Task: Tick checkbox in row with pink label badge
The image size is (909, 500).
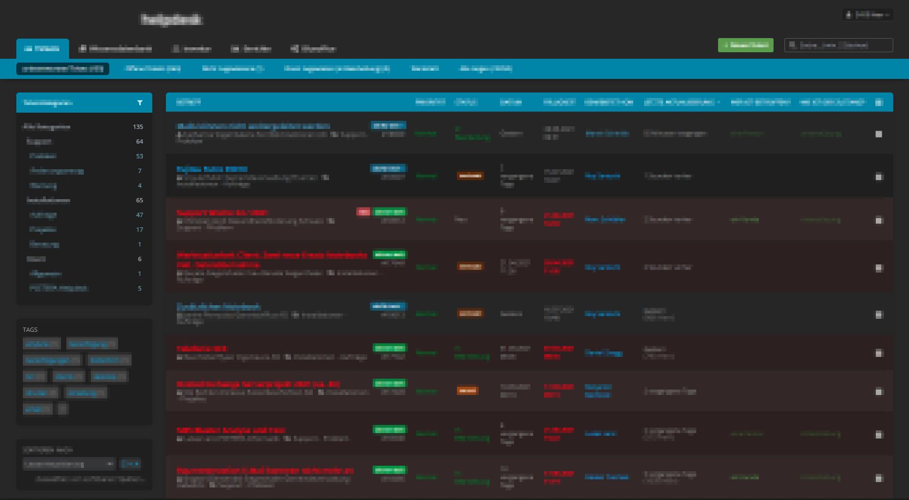Action: click(879, 220)
